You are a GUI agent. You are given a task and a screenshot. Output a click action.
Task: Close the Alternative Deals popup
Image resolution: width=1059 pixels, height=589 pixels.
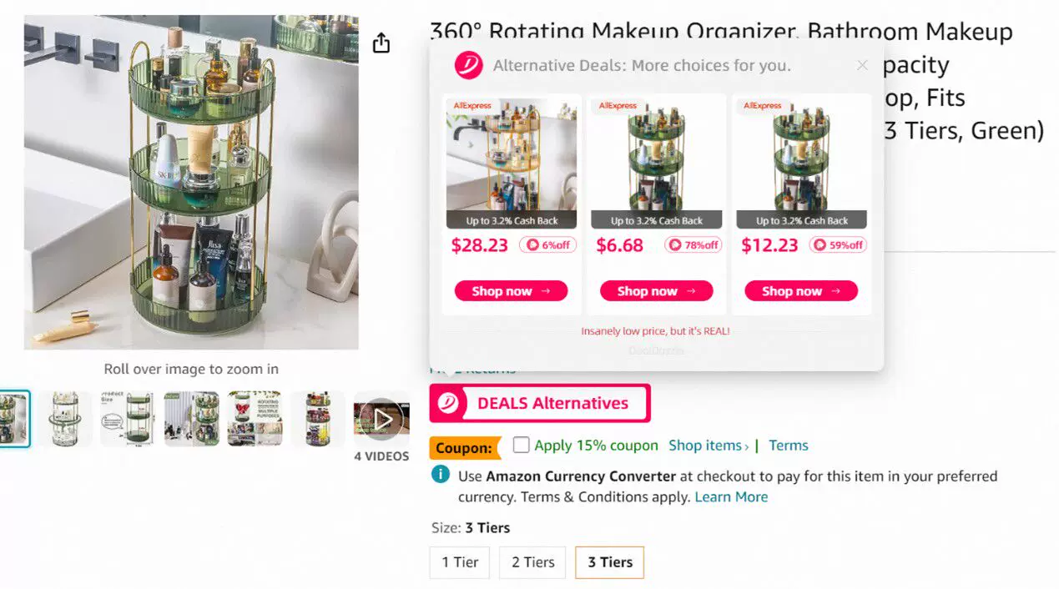[862, 65]
